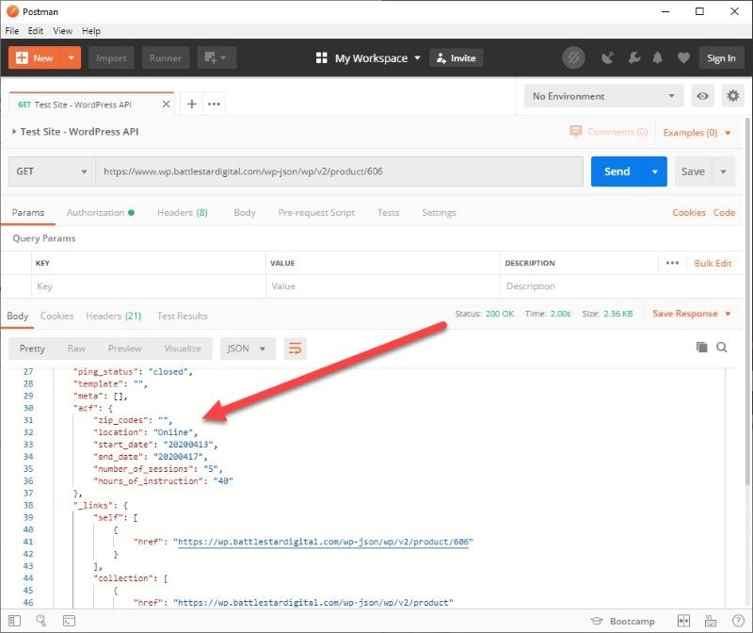The width and height of the screenshot is (753, 633).
Task: Switch to response Cookies tab
Action: click(56, 316)
